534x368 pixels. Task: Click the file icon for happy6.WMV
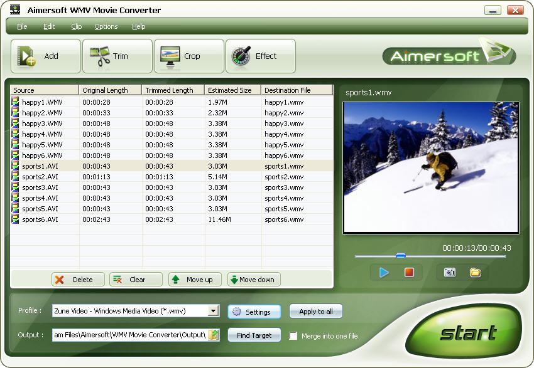coord(15,155)
